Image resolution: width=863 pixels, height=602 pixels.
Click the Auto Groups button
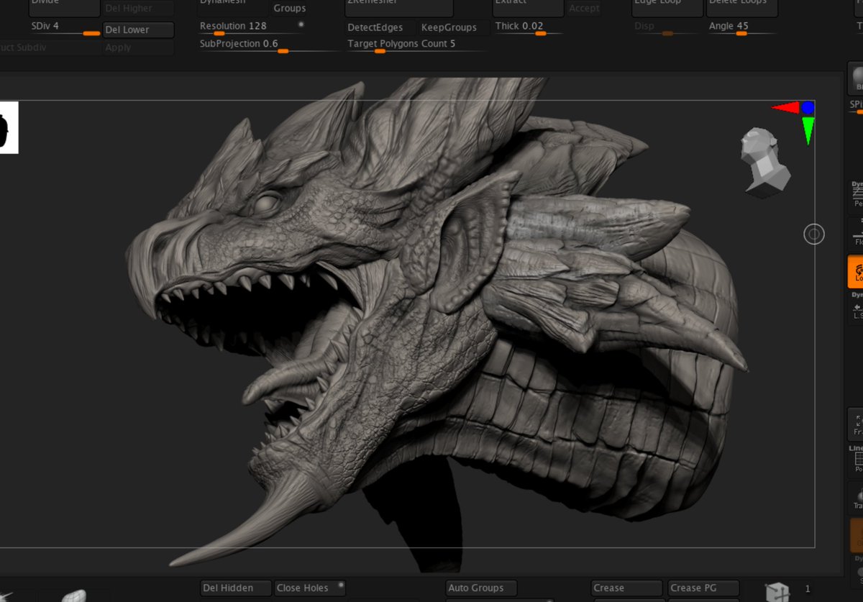point(481,588)
